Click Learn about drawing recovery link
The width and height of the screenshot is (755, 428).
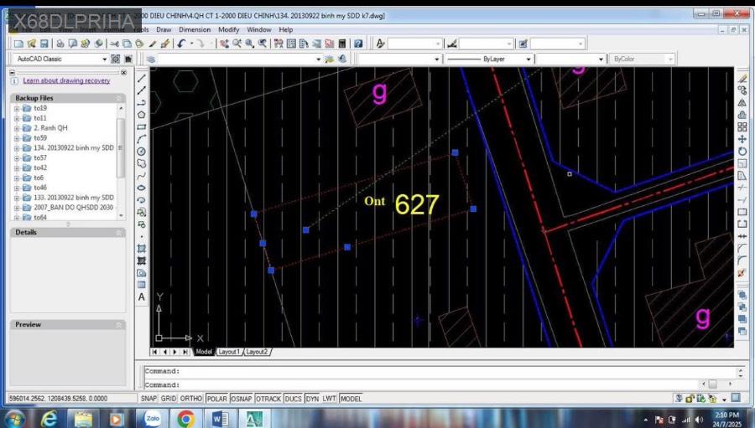(66, 81)
